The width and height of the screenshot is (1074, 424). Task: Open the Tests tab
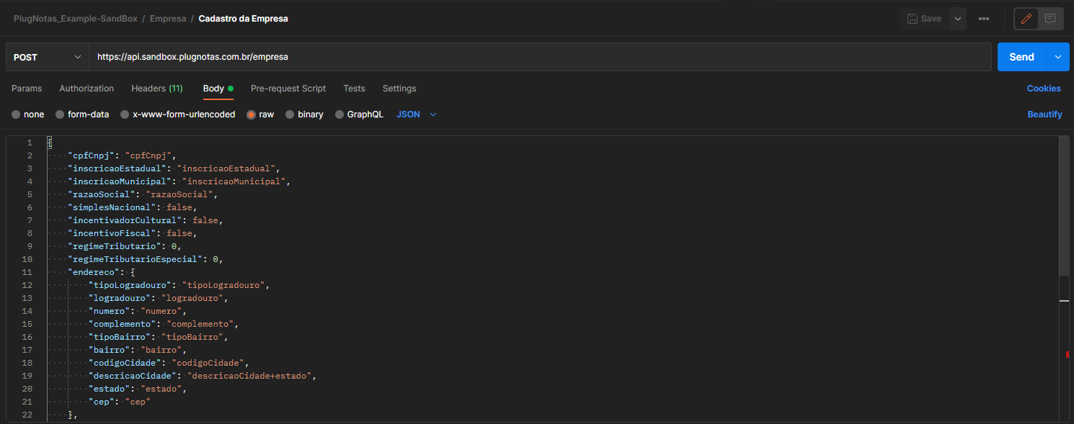coord(354,89)
